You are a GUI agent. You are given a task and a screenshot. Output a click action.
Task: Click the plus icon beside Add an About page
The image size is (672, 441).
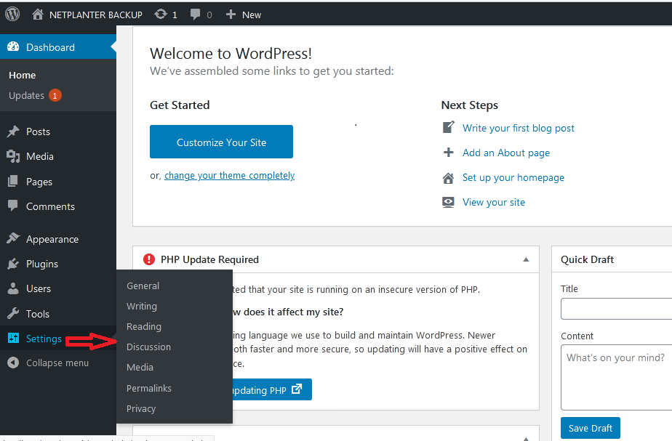[x=448, y=153]
